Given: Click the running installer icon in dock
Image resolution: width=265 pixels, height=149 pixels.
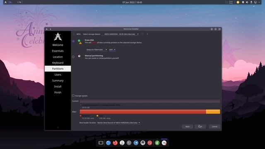Looking at the screenshot, I should coord(164,143).
